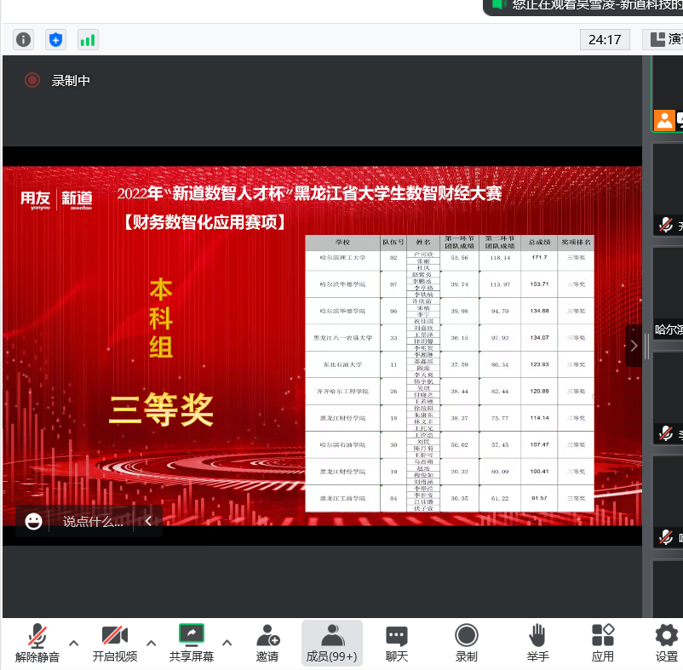Raise hand with 举手 icon

[537, 643]
